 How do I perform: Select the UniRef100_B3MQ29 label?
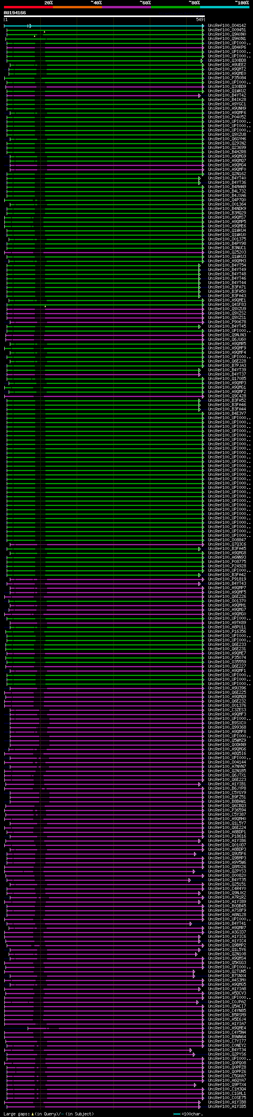pos(227,213)
